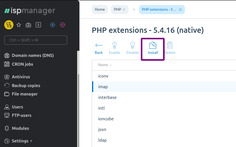236x147 pixels.
Task: Switch to the Home tab
Action: click(100, 10)
